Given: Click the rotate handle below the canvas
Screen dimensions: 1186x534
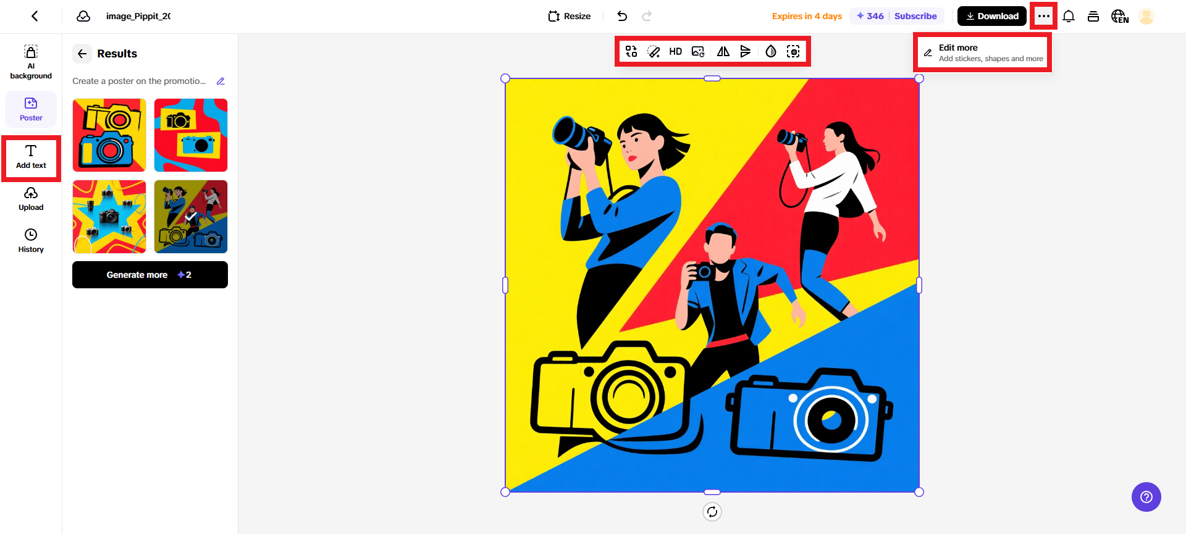Looking at the screenshot, I should coord(712,512).
